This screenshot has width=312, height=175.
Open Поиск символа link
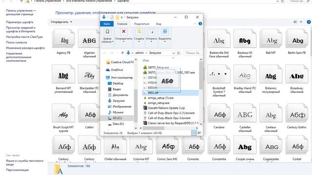pos(16,42)
